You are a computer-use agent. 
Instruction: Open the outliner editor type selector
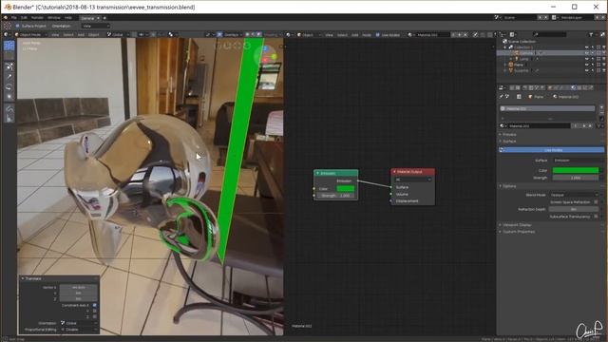click(x=502, y=34)
